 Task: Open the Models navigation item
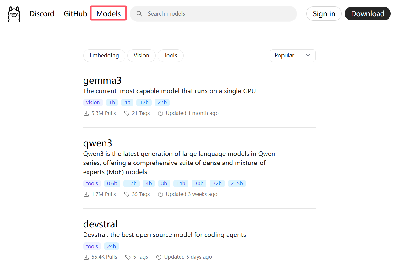109,14
